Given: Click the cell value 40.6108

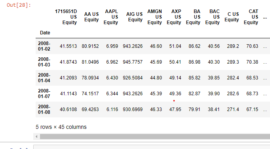Looking at the screenshot, I should click(x=68, y=109).
